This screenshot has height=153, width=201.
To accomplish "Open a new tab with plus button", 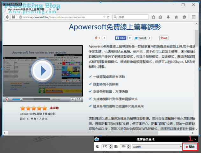I will [58, 9].
